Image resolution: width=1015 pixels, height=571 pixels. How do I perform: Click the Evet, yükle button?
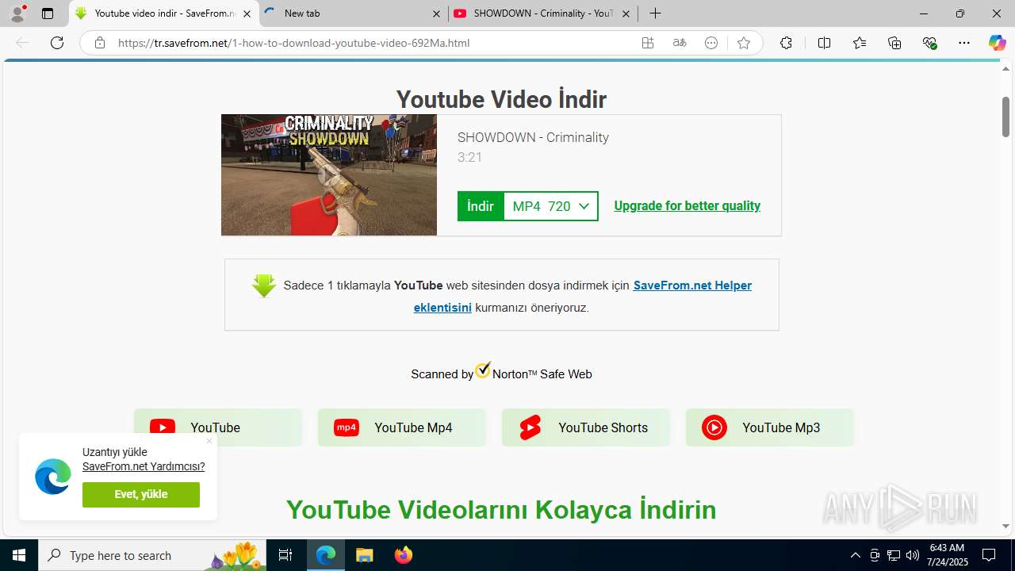pyautogui.click(x=141, y=494)
